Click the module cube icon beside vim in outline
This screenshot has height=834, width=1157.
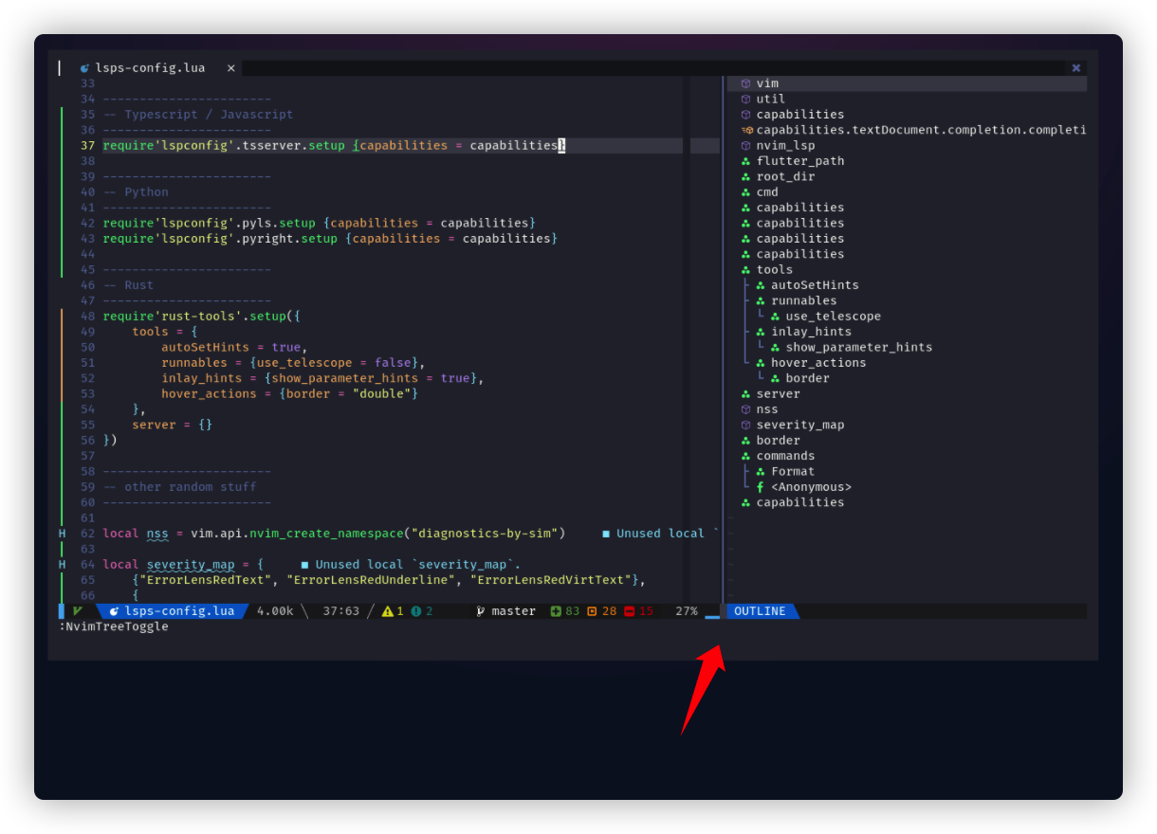745,83
